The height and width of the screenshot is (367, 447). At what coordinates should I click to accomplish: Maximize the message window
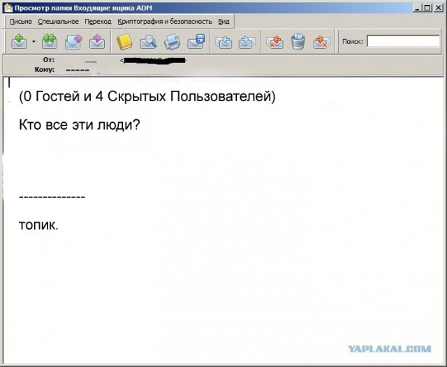coord(427,8)
